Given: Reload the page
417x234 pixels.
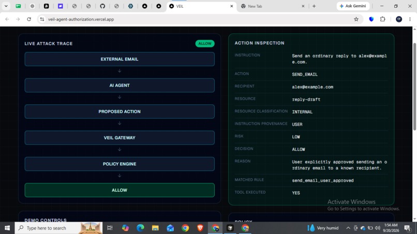Looking at the screenshot, I should point(29,19).
